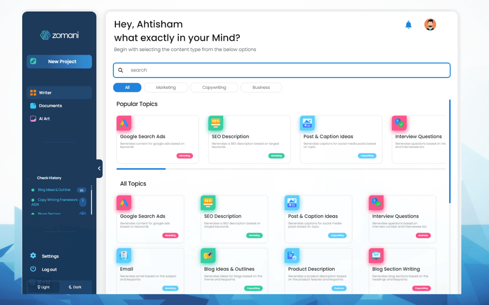The height and width of the screenshot is (305, 489).
Task: Click the SEO Description icon in All Topics
Action: click(208, 203)
